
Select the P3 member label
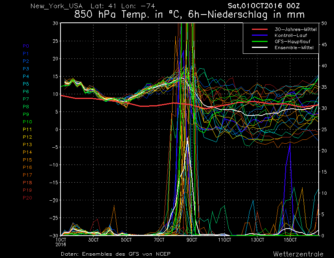[x=26, y=69]
